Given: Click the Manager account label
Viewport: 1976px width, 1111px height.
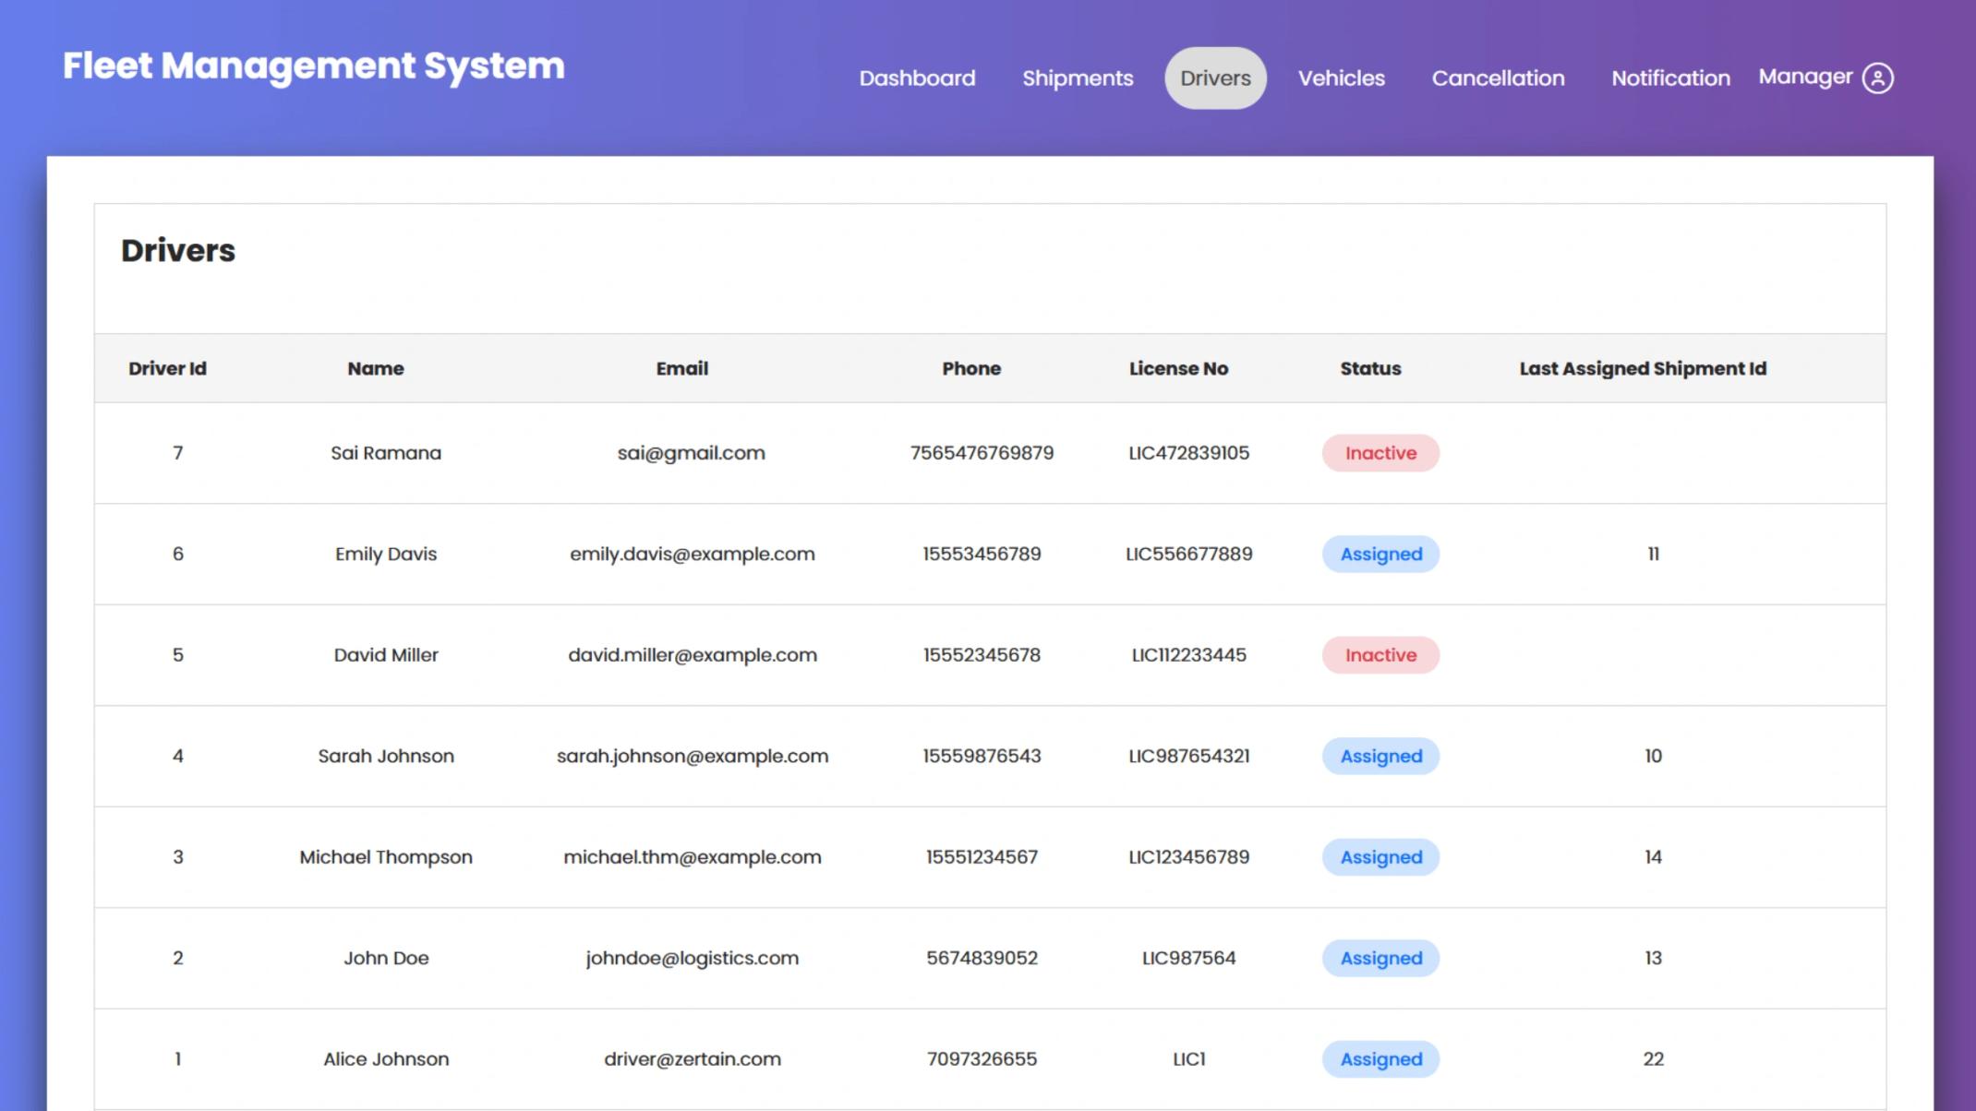Looking at the screenshot, I should point(1805,78).
